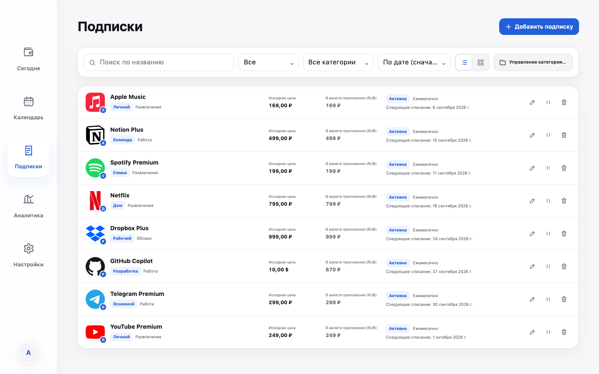Open the 'Все категории' dropdown

point(338,62)
